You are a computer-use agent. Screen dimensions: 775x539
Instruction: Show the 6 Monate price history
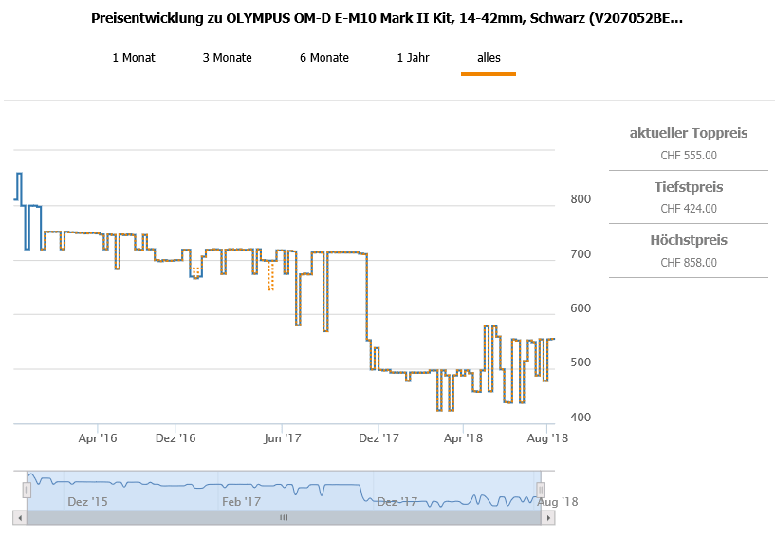323,58
